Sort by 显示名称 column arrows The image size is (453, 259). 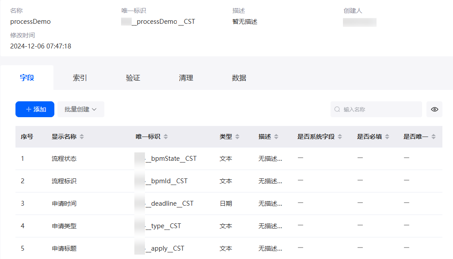coord(82,137)
